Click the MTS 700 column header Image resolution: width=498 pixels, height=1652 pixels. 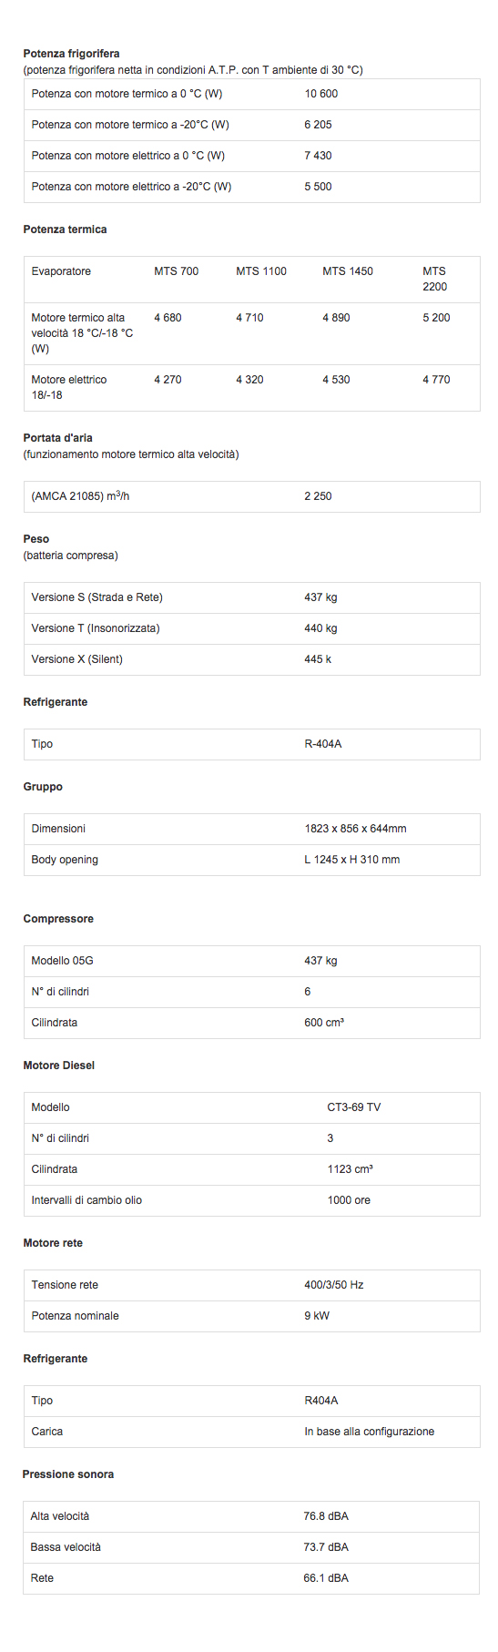coord(176,271)
